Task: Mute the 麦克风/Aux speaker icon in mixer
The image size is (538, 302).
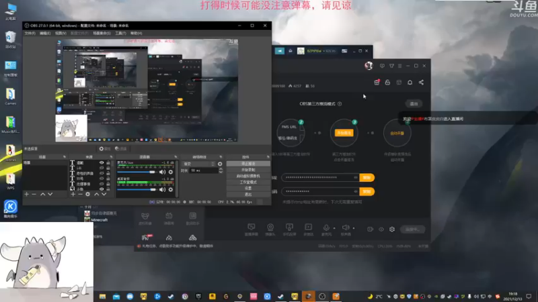Action: pyautogui.click(x=162, y=172)
